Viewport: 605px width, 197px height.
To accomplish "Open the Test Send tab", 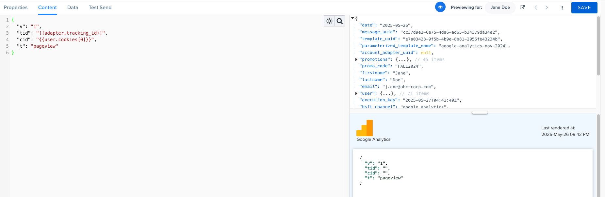I will 100,8.
